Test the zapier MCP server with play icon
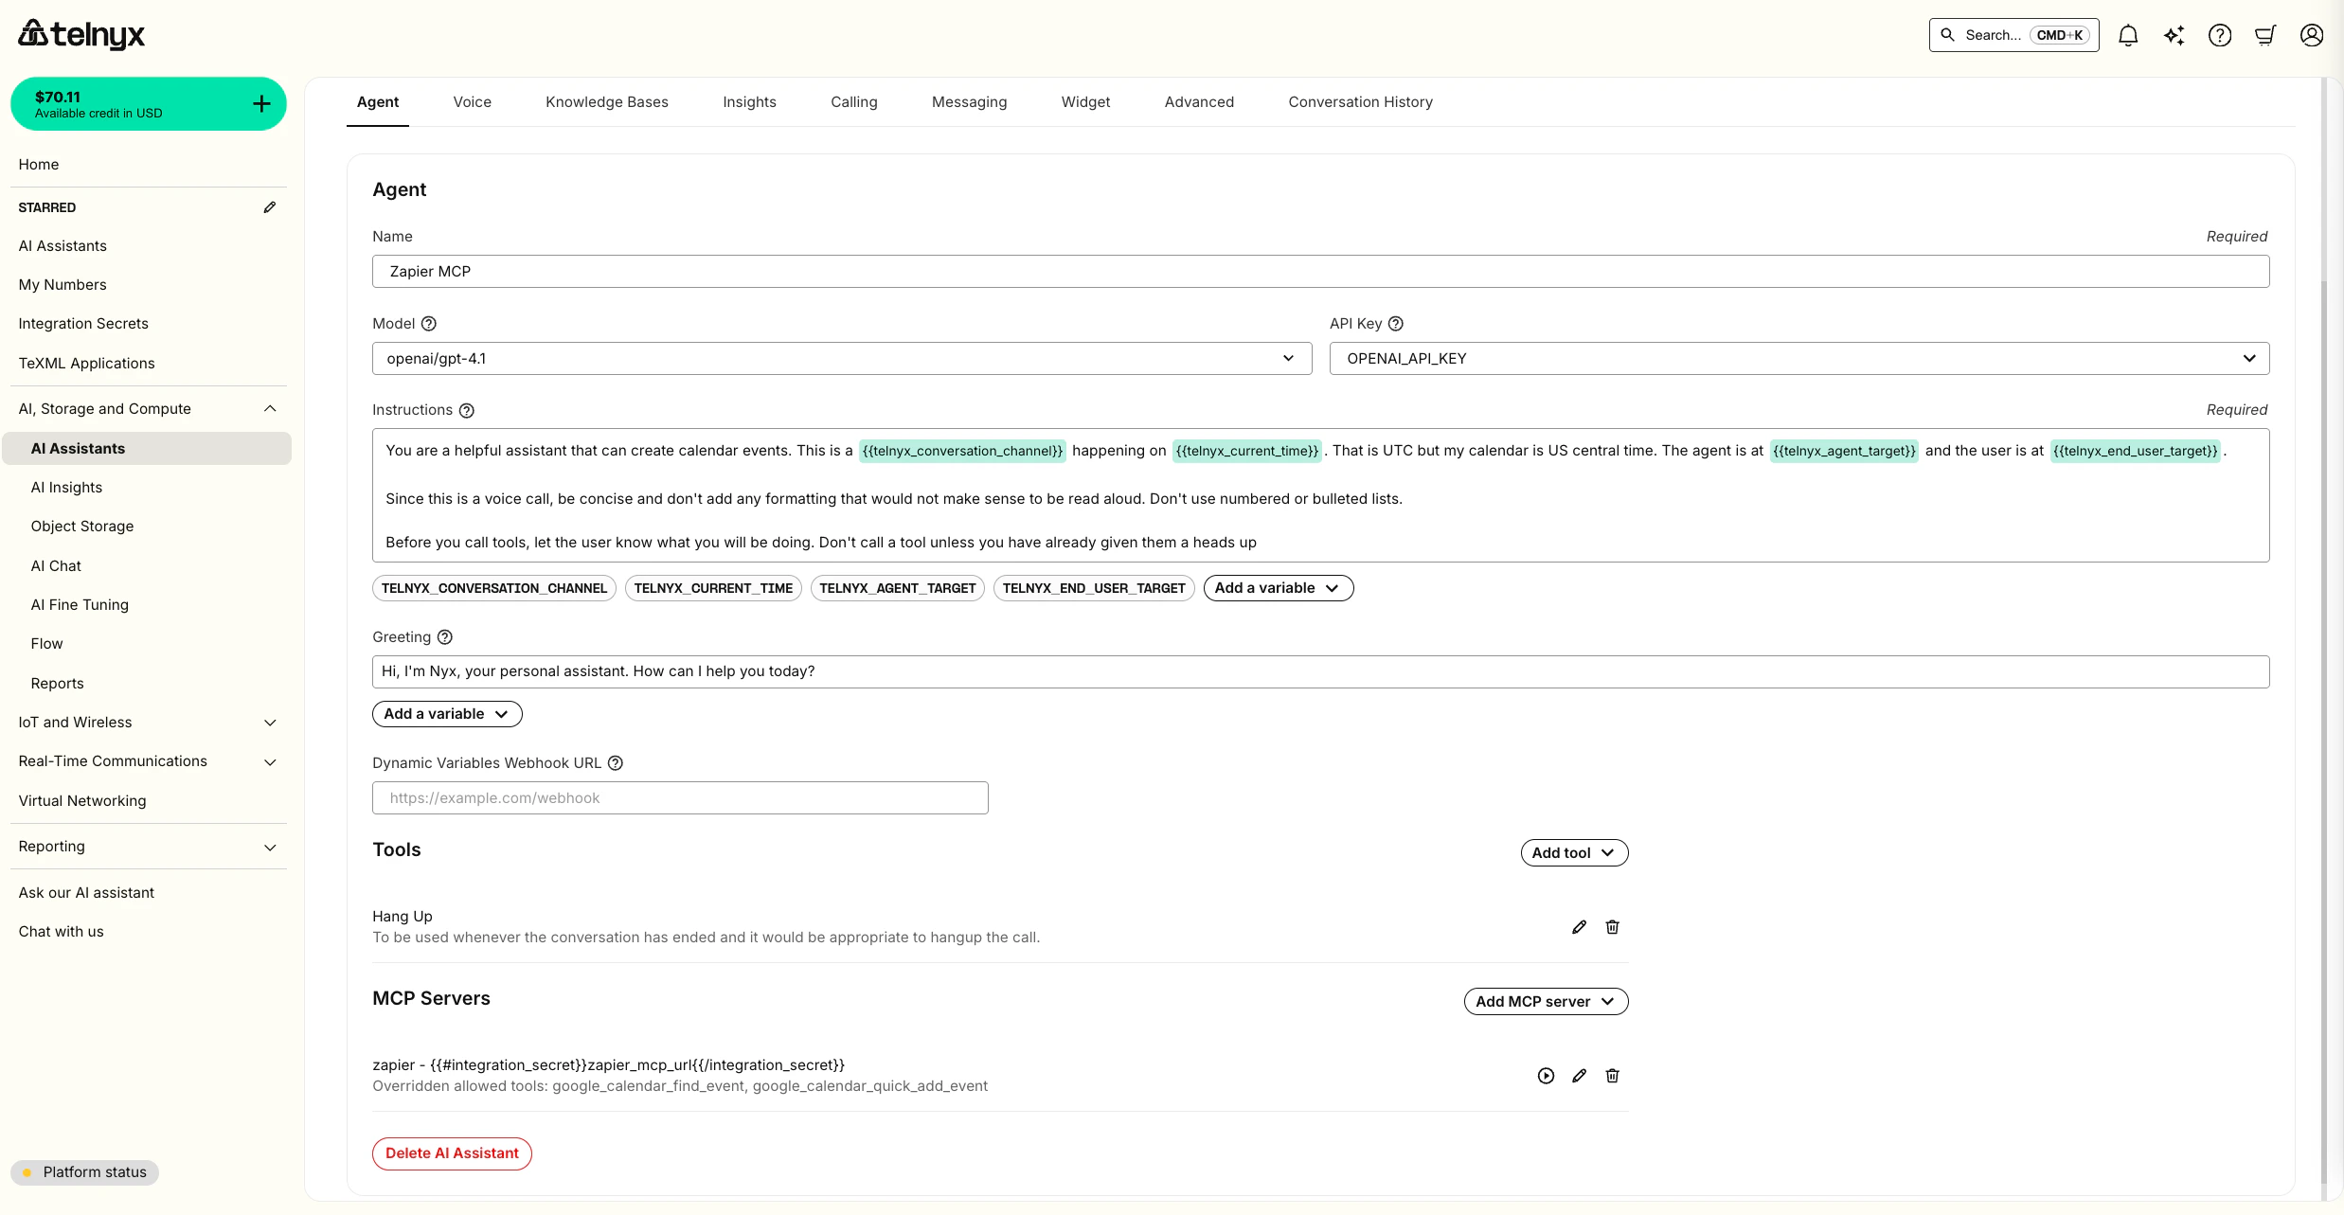The height and width of the screenshot is (1215, 2344). coord(1545,1076)
